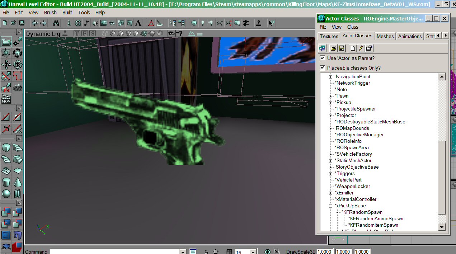This screenshot has width=456, height=254.
Task: Select the Cube brush builder
Action: [6, 147]
